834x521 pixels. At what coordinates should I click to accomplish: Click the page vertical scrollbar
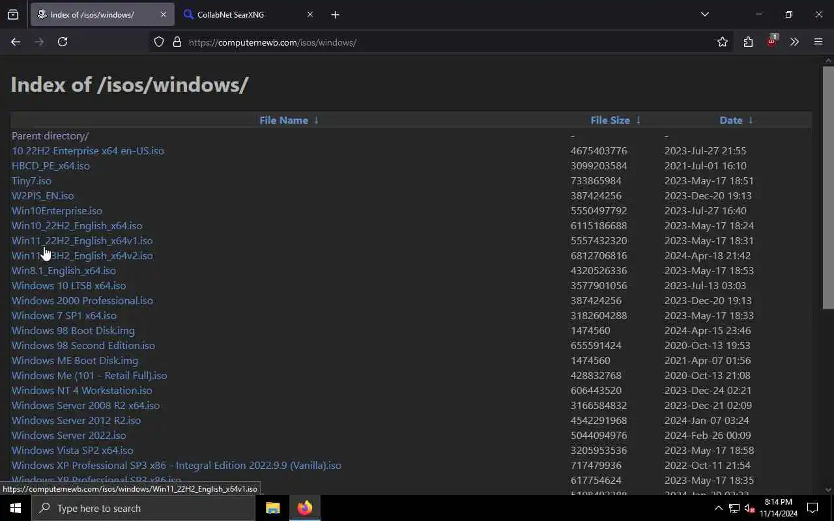pyautogui.click(x=828, y=188)
